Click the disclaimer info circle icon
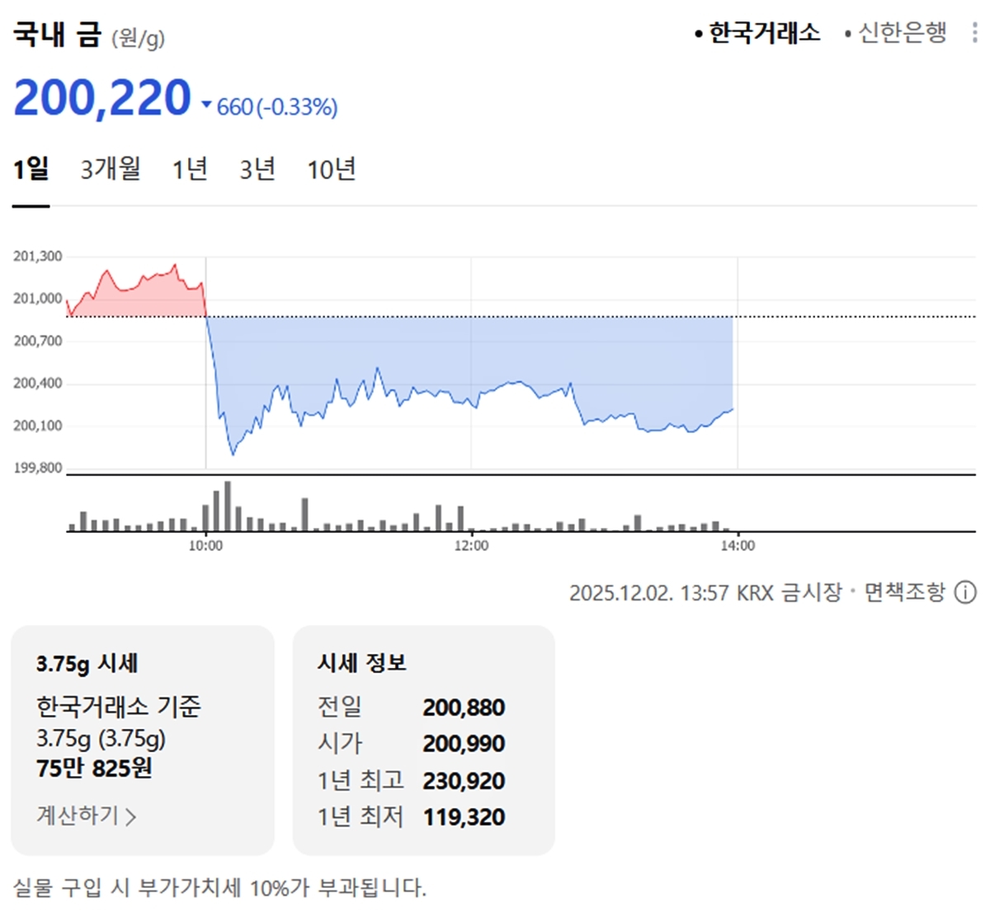 click(x=965, y=592)
